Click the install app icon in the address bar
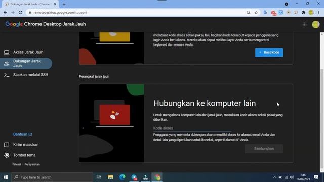 [249, 12]
